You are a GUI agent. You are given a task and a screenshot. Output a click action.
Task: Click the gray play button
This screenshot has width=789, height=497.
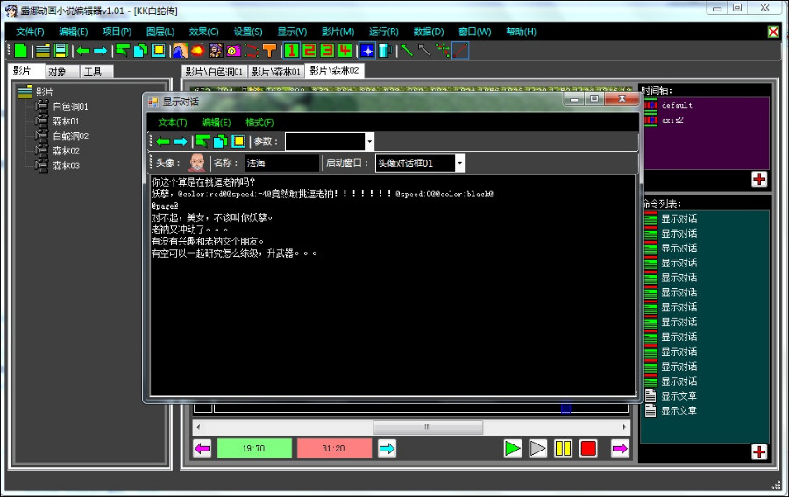click(x=538, y=448)
